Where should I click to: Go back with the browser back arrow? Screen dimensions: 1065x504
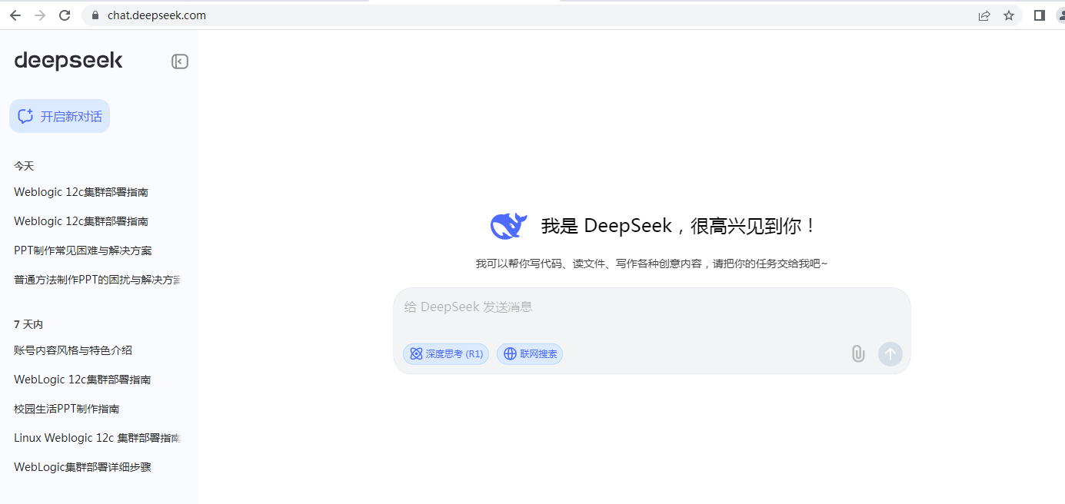click(15, 15)
